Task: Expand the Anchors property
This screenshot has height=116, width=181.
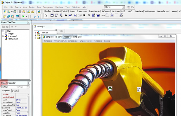Action: pyautogui.click(x=2, y=108)
